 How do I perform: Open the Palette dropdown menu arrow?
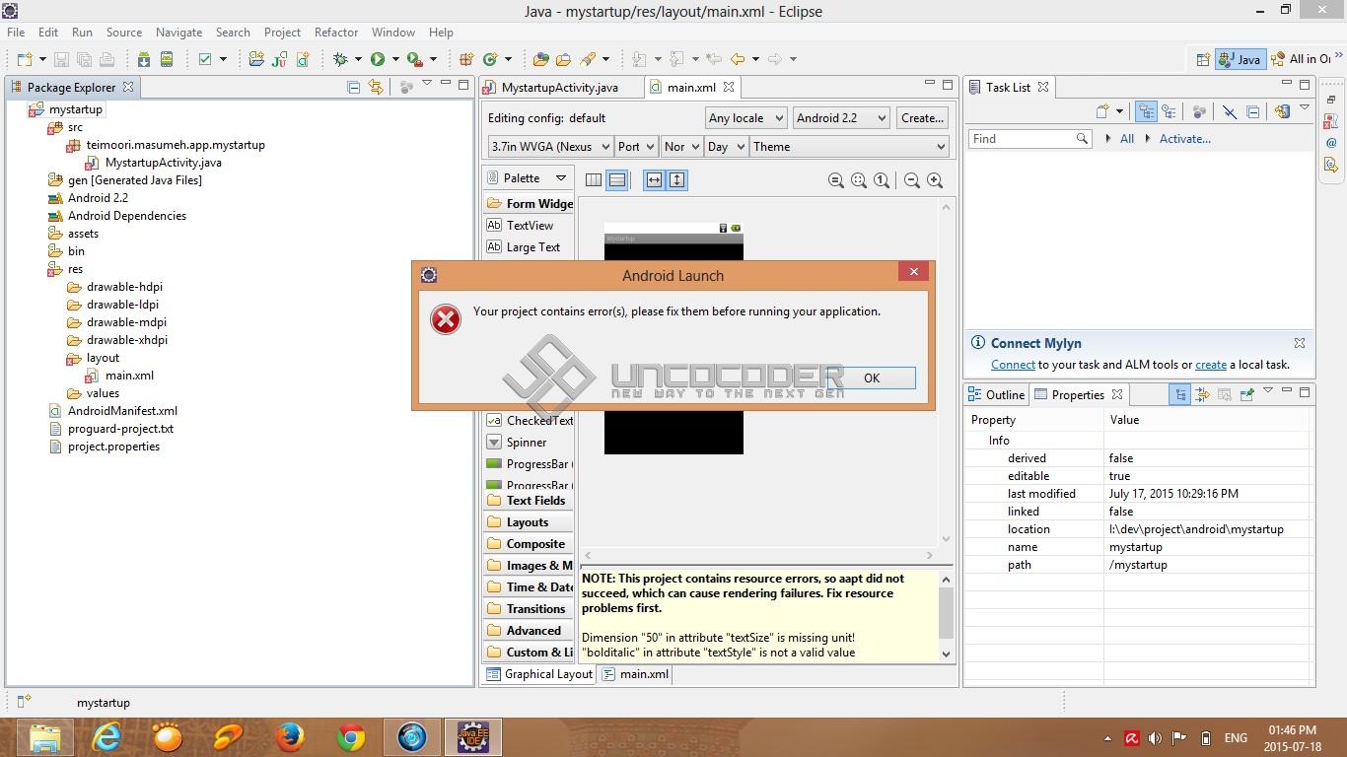pos(561,178)
